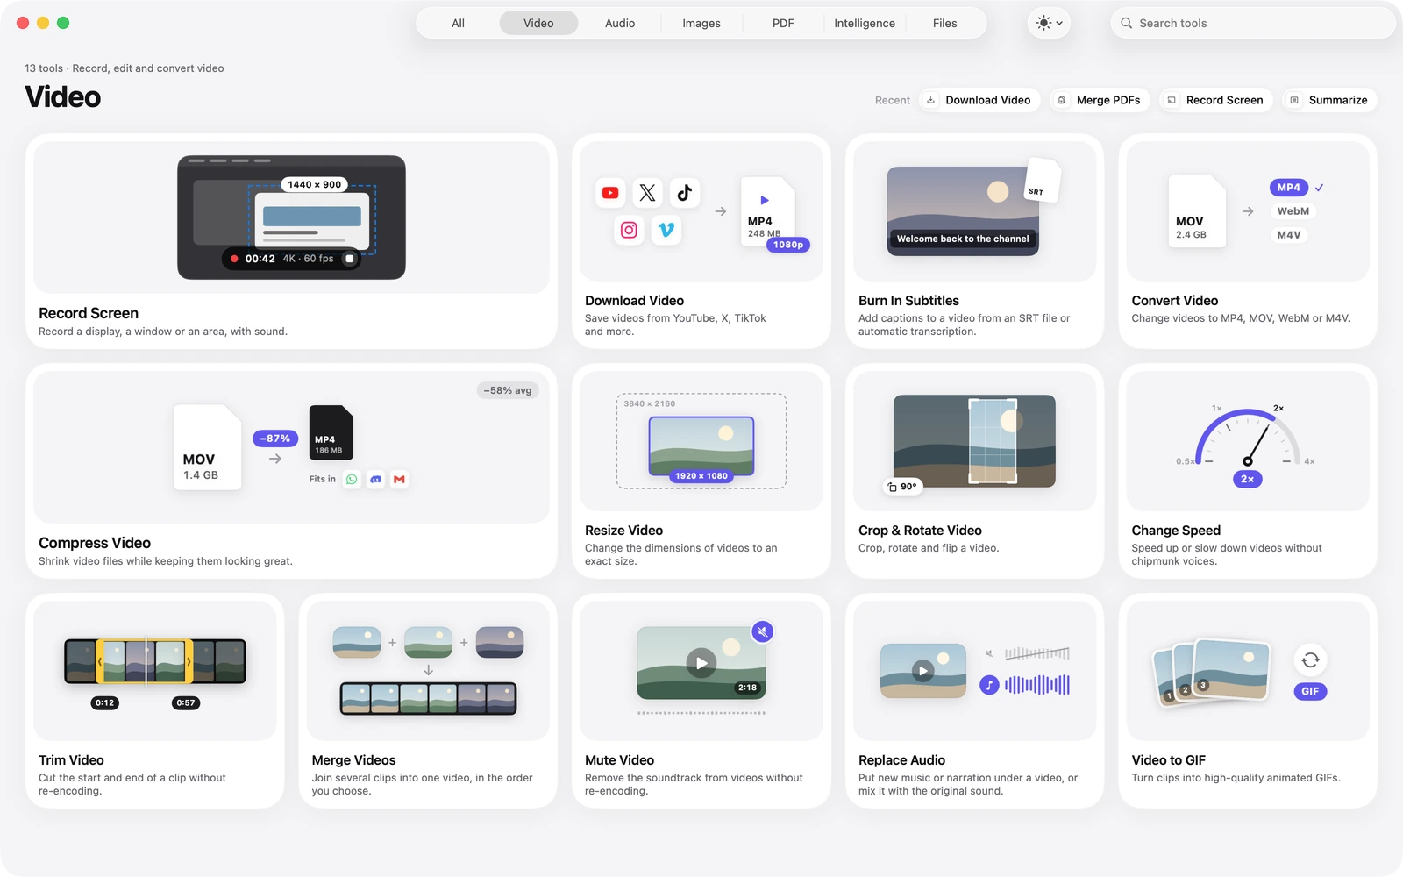Open the Merge Videos filmstrip preview

(428, 699)
